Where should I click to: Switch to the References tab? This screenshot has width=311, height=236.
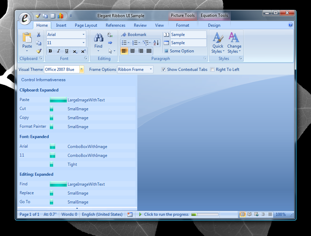coord(115,25)
